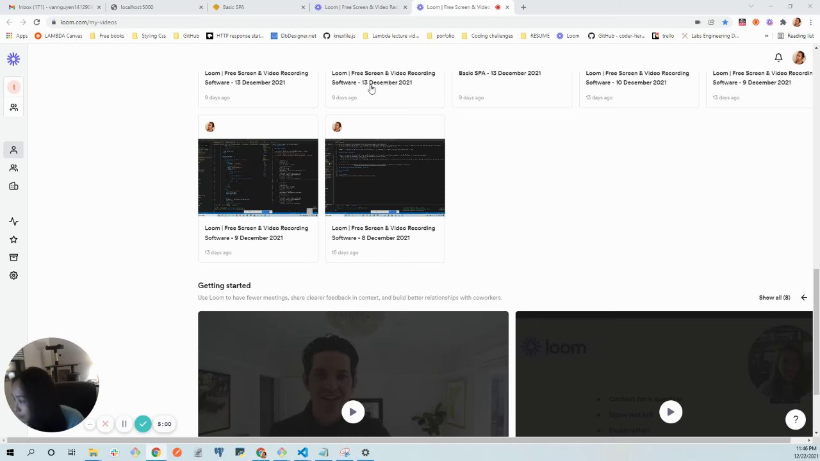The image size is (820, 461).
Task: Open the 9 December 2021 code video thumbnail
Action: click(x=258, y=177)
